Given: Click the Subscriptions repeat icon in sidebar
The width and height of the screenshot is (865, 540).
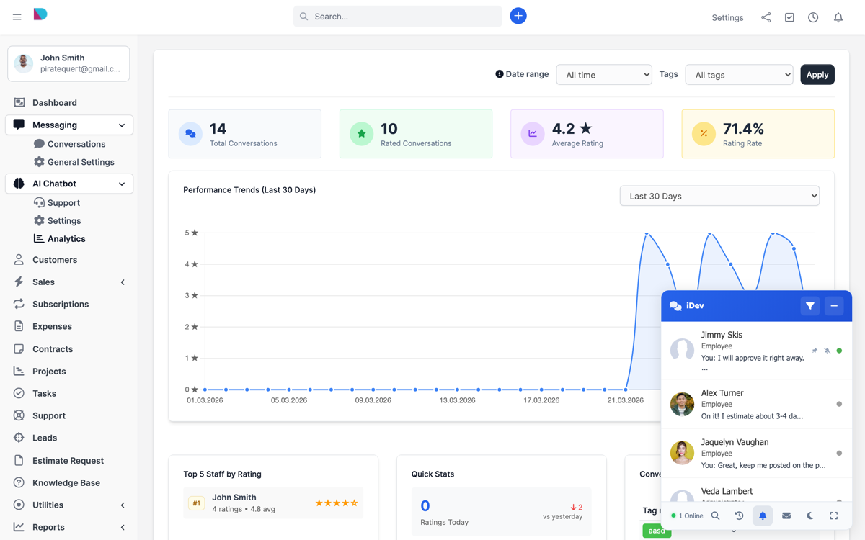Looking at the screenshot, I should 19,304.
